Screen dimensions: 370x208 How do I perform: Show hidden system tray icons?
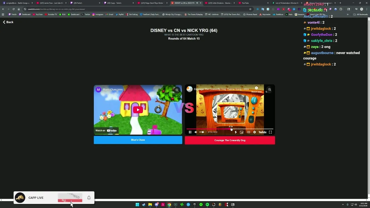pos(343,205)
